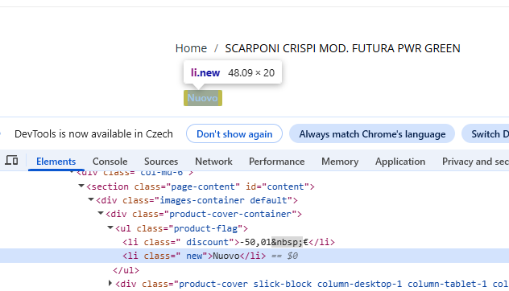
Task: Click breadcrumb text SCARPONI CRISPI MOD. FUTURA PWR GREEN
Action: [342, 48]
